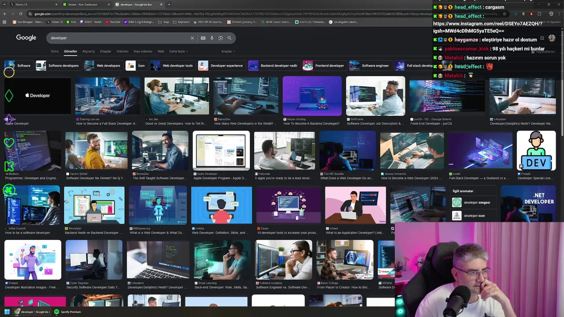Select the Frontend developer chip
Image resolution: width=564 pixels, height=317 pixels.
point(324,66)
